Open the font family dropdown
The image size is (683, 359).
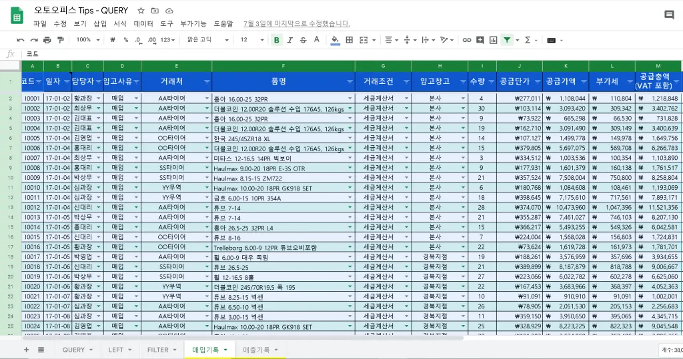click(208, 40)
